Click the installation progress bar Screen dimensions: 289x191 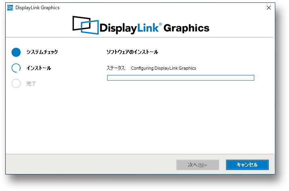[x=181, y=78]
